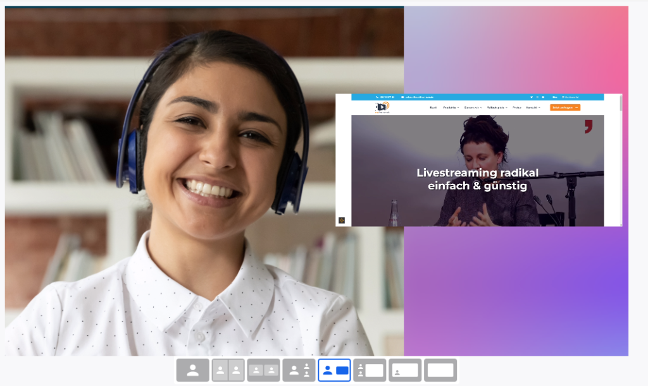
Task: Click the Twitter icon in the website top bar
Action: pyautogui.click(x=531, y=97)
